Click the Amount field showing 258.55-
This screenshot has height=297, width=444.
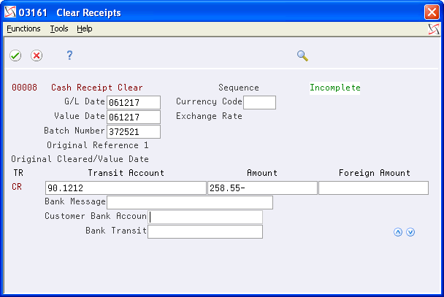tap(262, 188)
